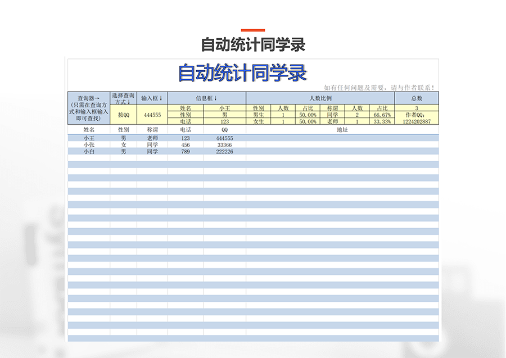This screenshot has height=358, width=506.
Task: Select the 小张 name cell
Action: click(89, 145)
